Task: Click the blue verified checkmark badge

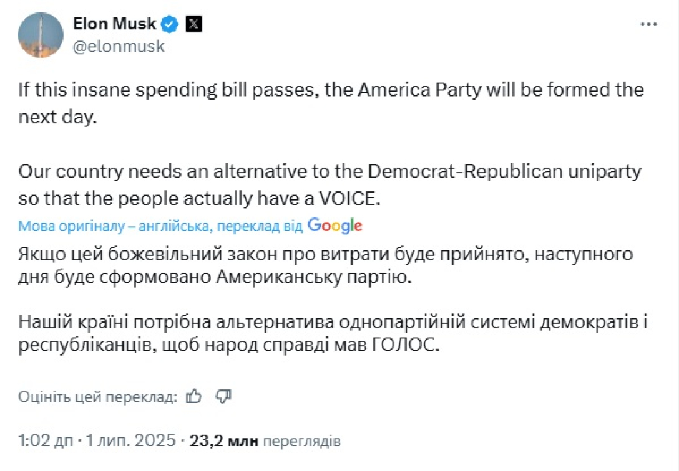Action: pos(170,25)
